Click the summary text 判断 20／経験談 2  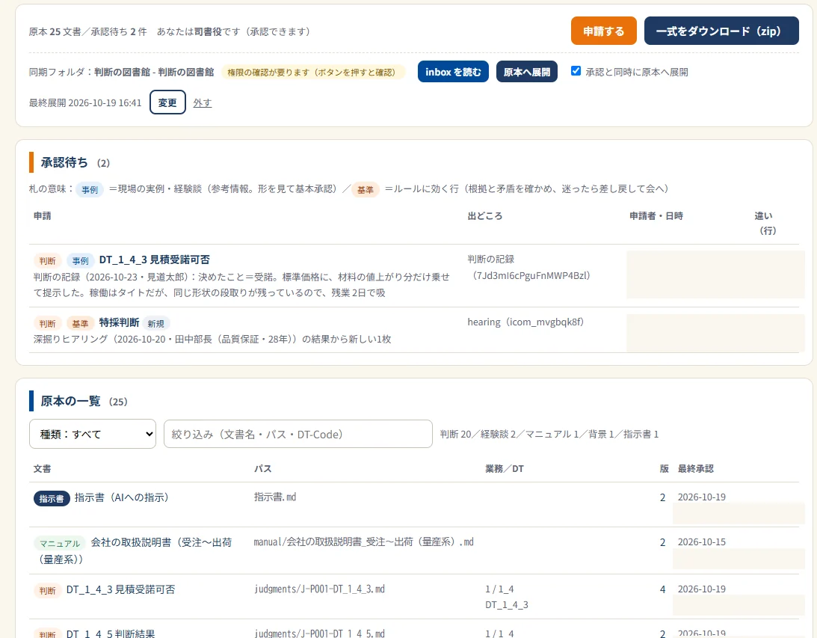click(479, 435)
